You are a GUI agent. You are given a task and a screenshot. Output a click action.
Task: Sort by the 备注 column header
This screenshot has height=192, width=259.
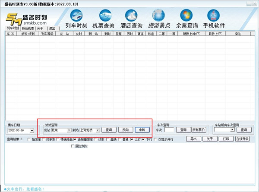(x=238, y=34)
